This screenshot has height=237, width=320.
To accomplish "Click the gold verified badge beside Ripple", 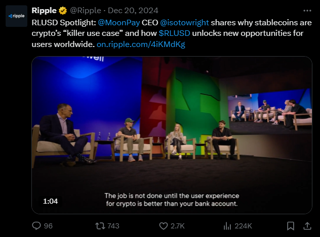I will point(63,11).
